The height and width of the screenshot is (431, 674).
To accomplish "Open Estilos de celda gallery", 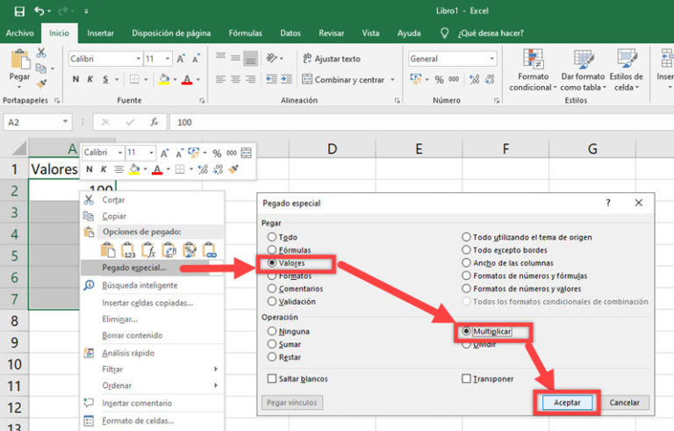I will [627, 69].
